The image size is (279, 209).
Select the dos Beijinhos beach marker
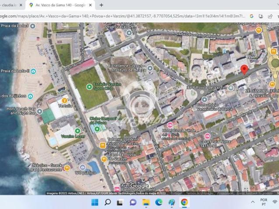(31, 96)
